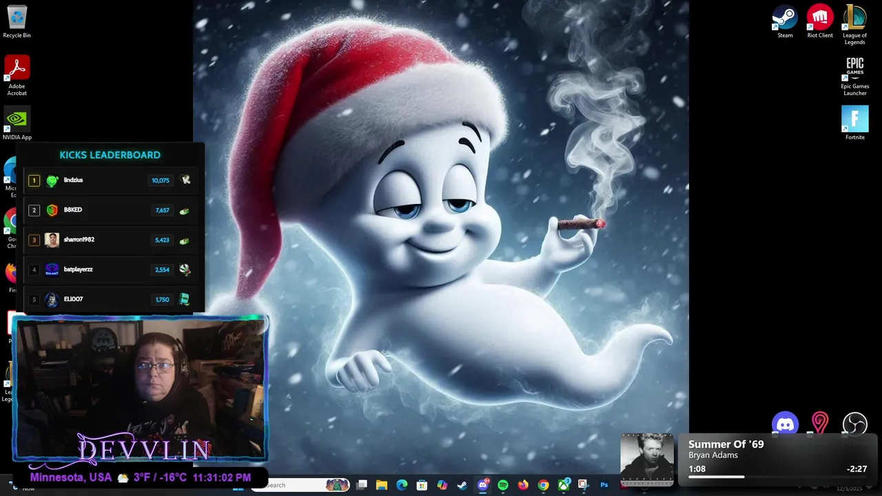Open Copilot from the taskbar
Viewport: 882px width, 496px height.
click(442, 485)
